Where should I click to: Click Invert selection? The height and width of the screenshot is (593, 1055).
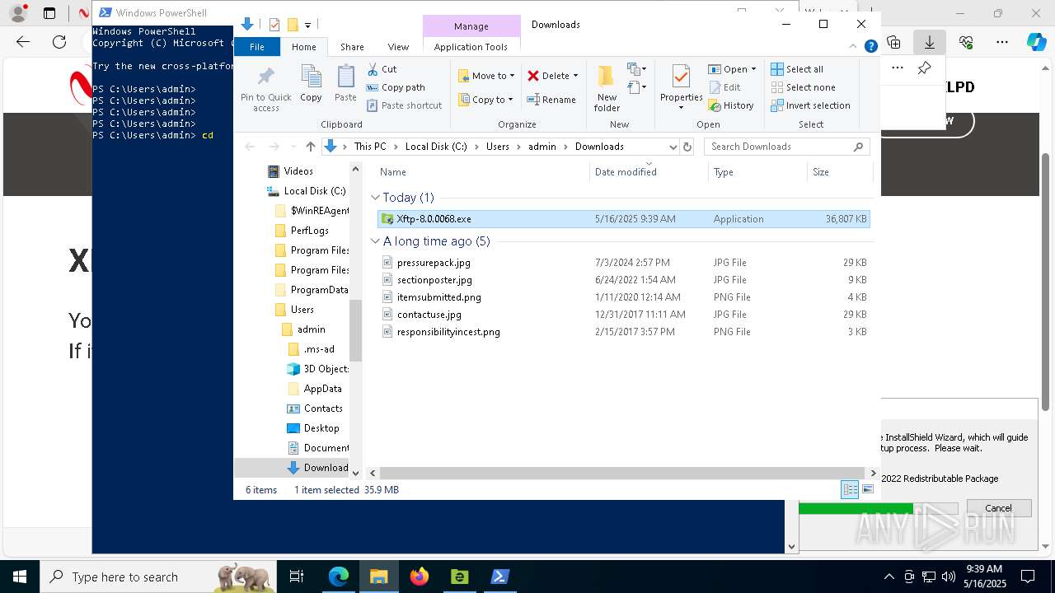(810, 105)
